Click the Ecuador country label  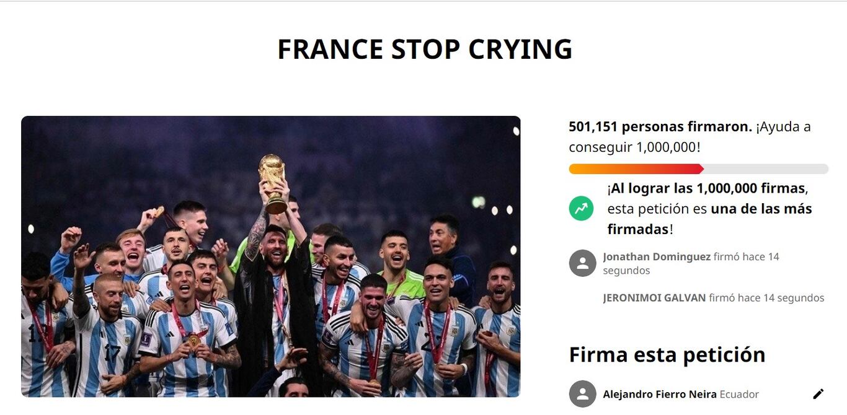pos(739,395)
